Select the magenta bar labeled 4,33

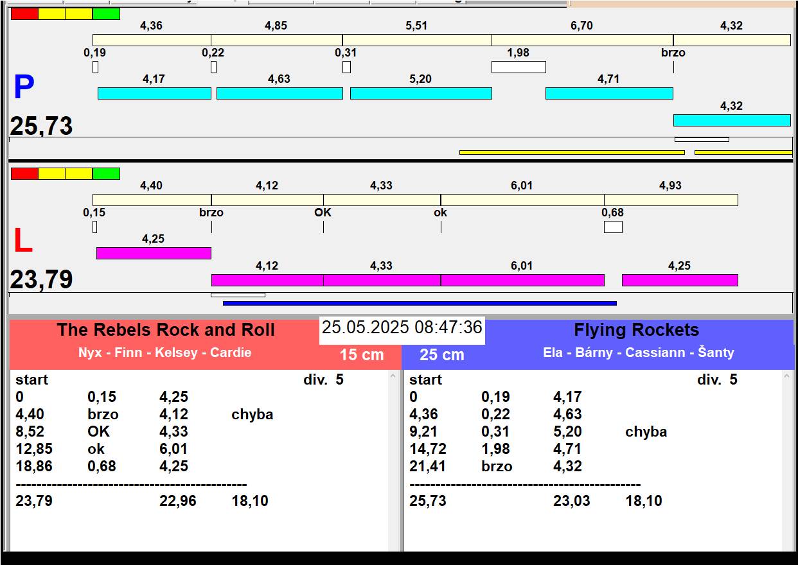[382, 280]
